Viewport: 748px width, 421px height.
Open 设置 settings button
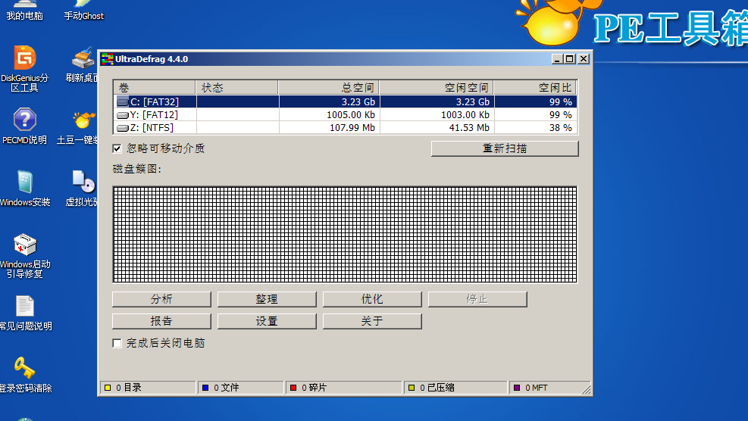coord(267,321)
